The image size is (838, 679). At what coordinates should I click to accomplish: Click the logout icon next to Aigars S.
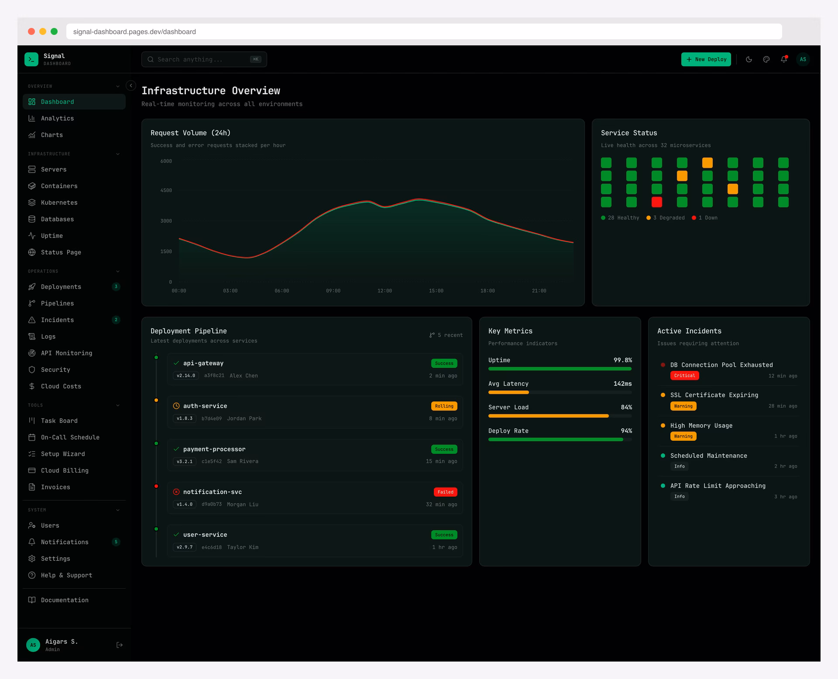pyautogui.click(x=120, y=645)
